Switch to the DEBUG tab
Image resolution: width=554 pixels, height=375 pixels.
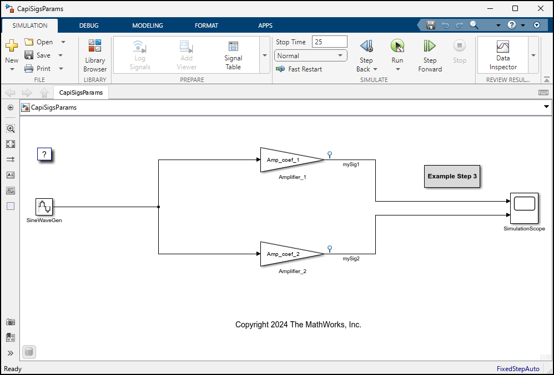(x=89, y=25)
